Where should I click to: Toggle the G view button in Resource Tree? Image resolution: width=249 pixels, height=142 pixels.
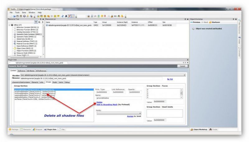39,22
